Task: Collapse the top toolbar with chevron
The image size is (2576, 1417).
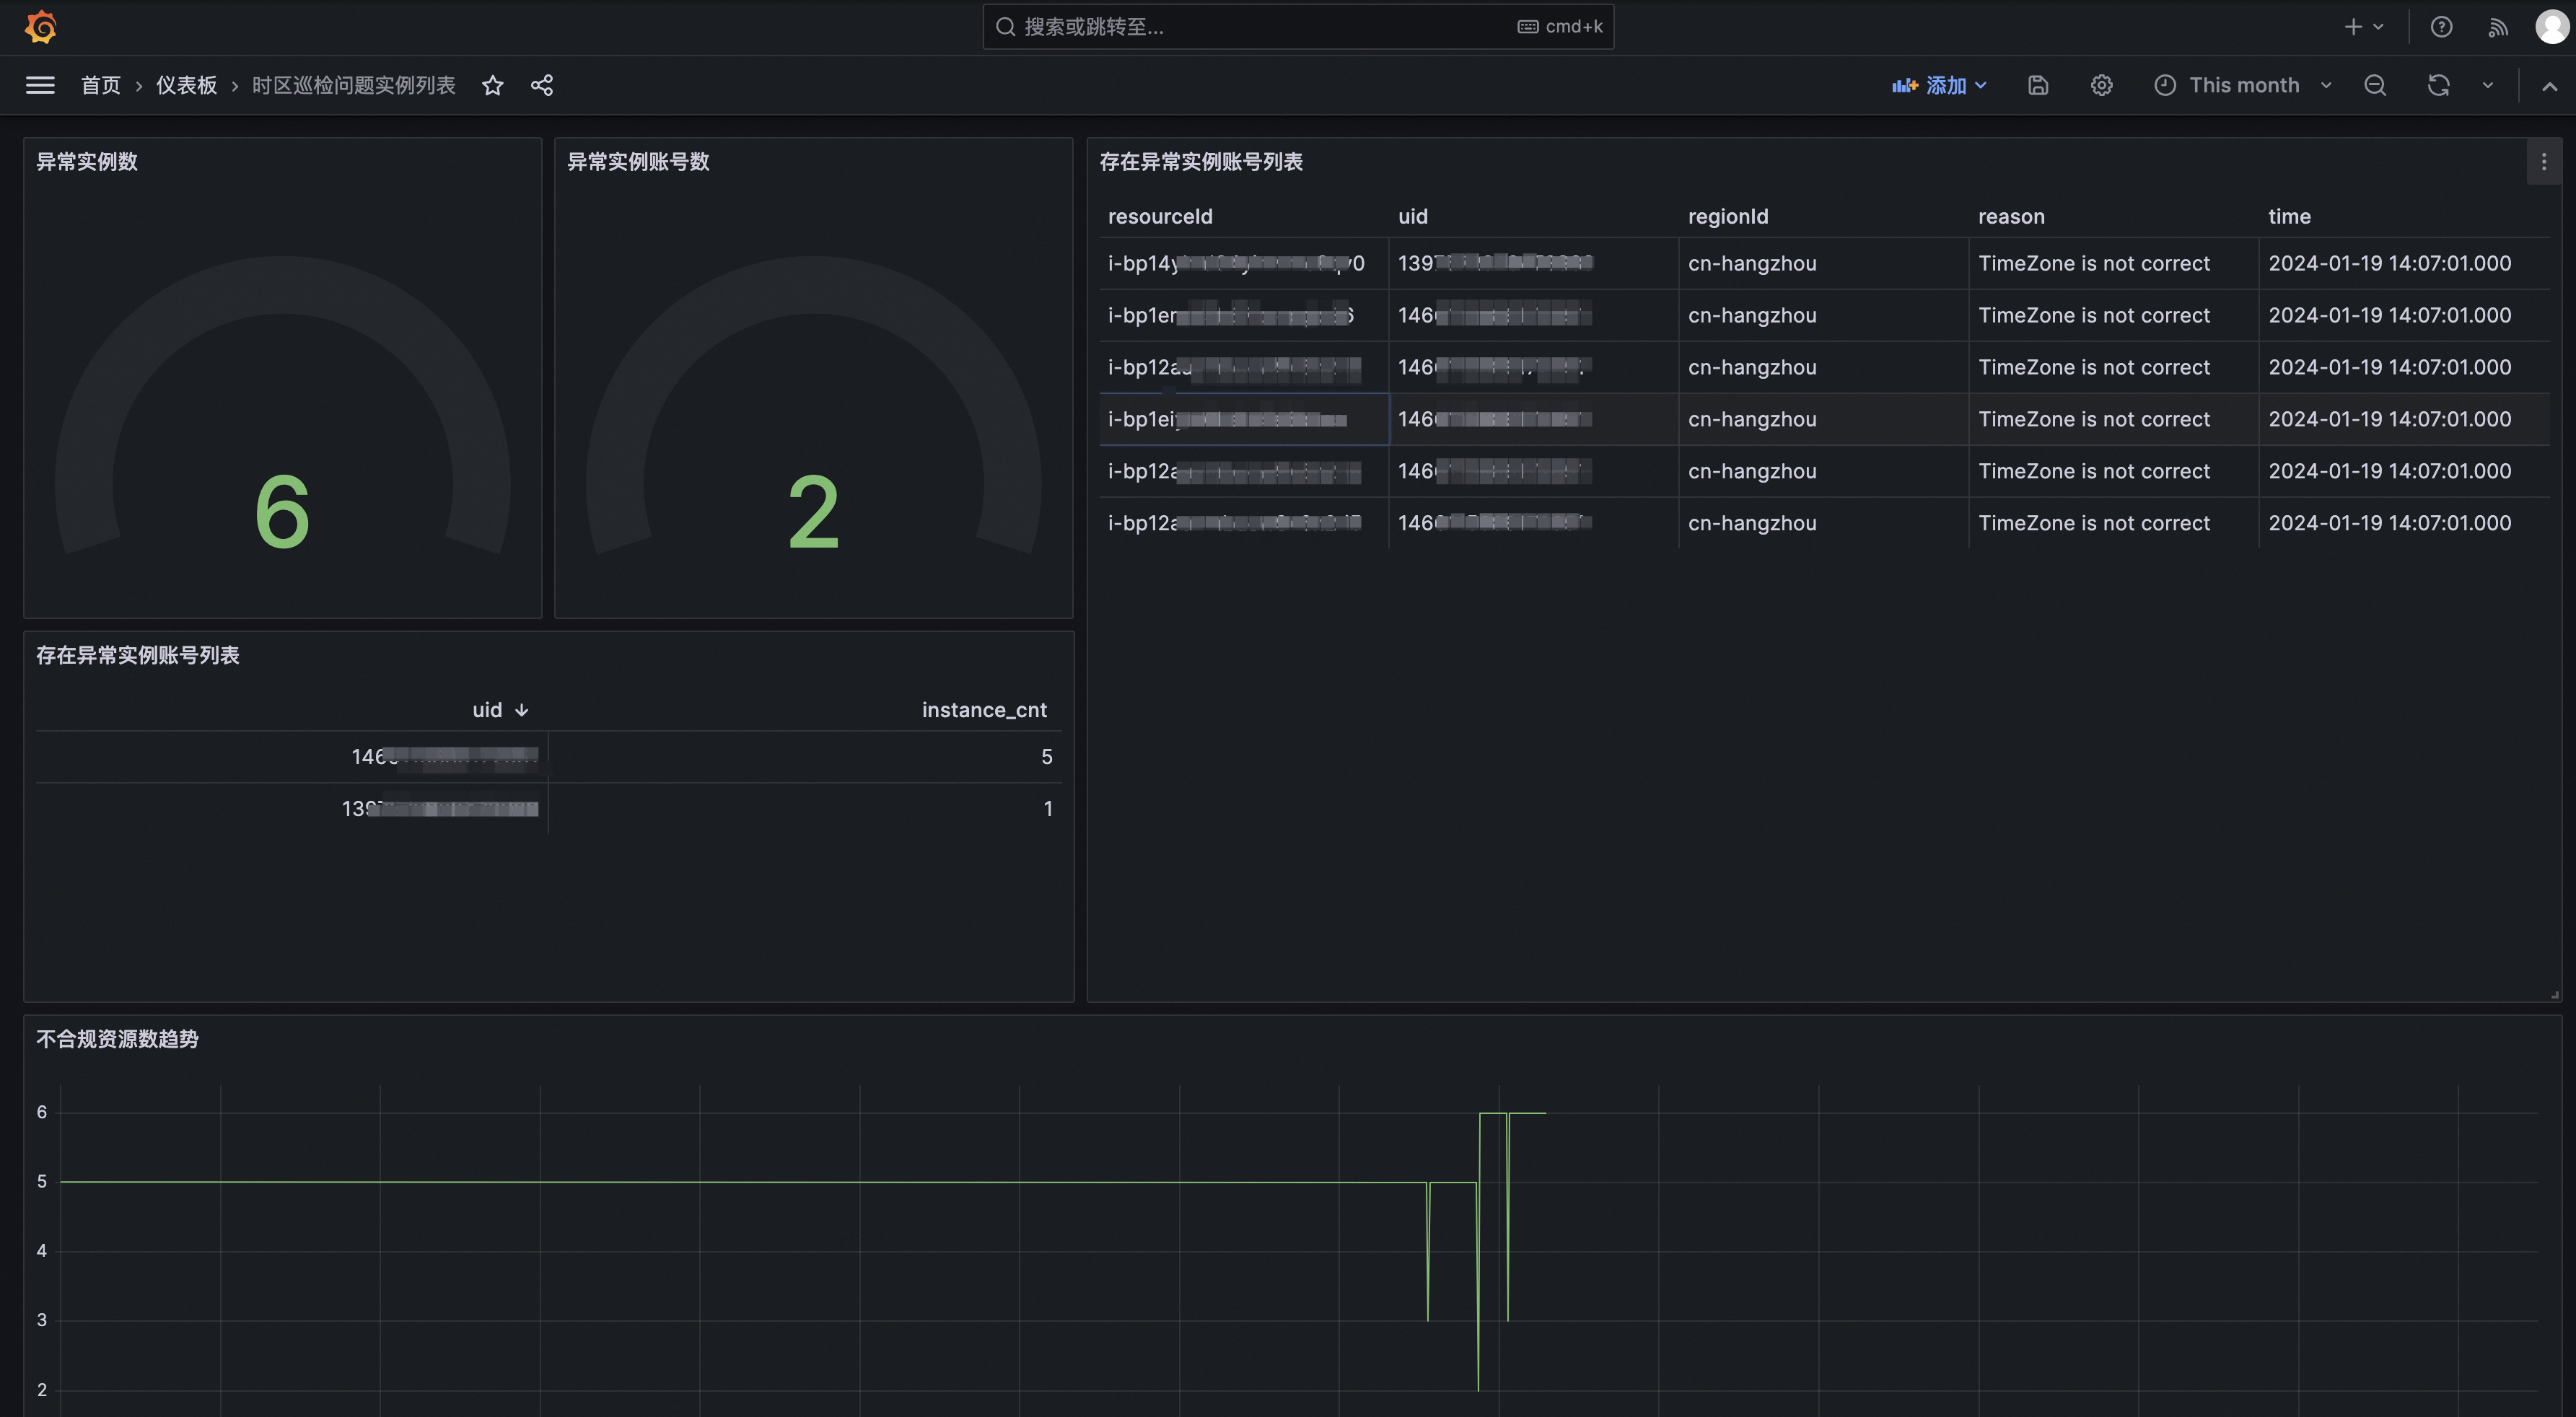Action: pyautogui.click(x=2549, y=86)
